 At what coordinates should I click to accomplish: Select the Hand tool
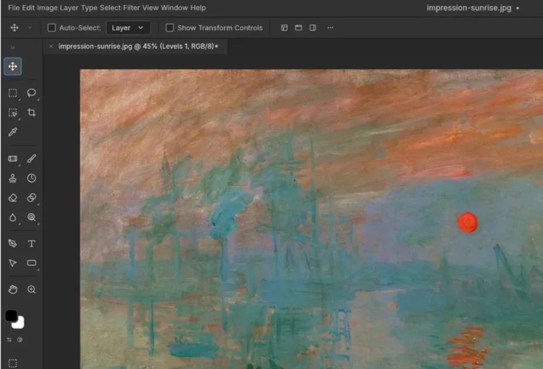[x=13, y=289]
